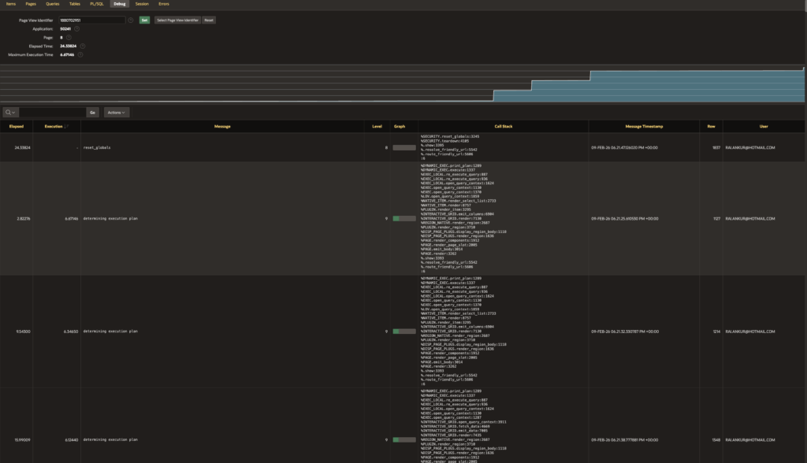Click help icon next to Page value
The image size is (807, 463).
69,37
